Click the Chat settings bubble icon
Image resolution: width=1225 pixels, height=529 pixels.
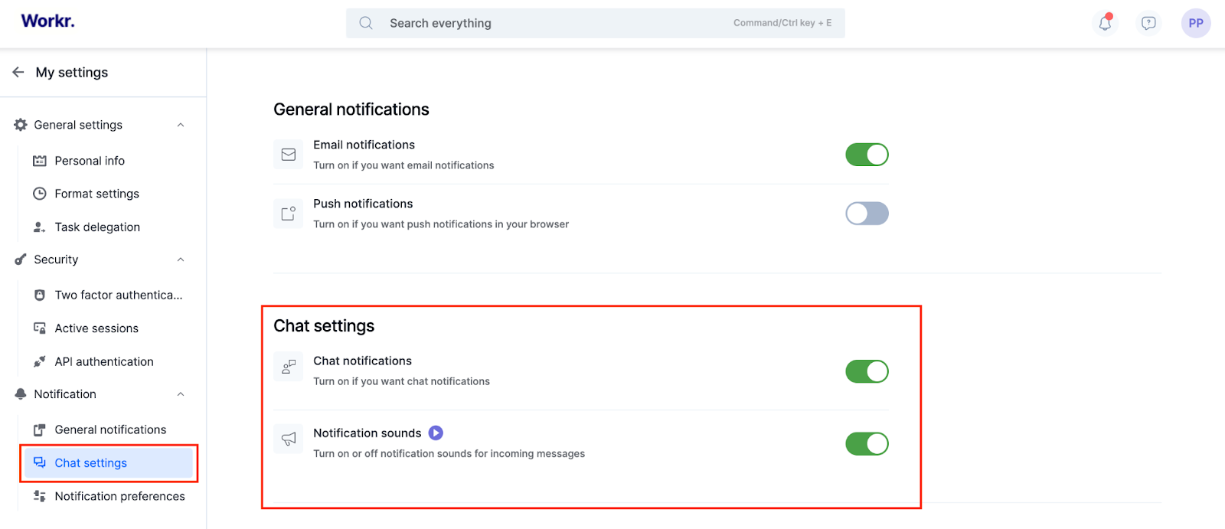[40, 463]
